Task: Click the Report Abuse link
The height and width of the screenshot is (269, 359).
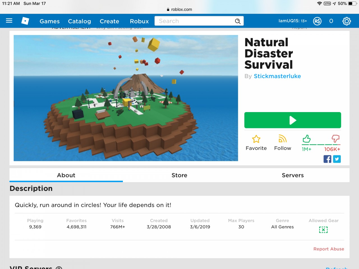Action: [x=329, y=249]
